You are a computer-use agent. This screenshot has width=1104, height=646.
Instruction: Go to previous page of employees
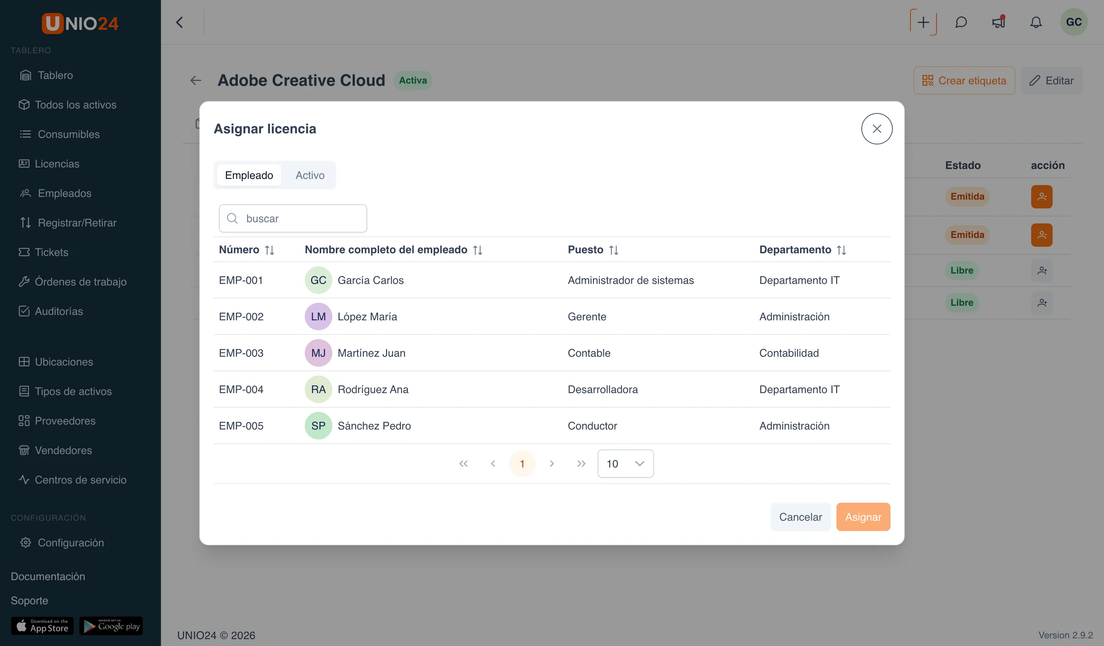(493, 463)
